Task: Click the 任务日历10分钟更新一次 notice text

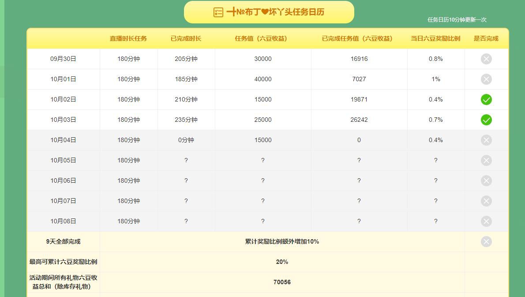Action: [457, 20]
